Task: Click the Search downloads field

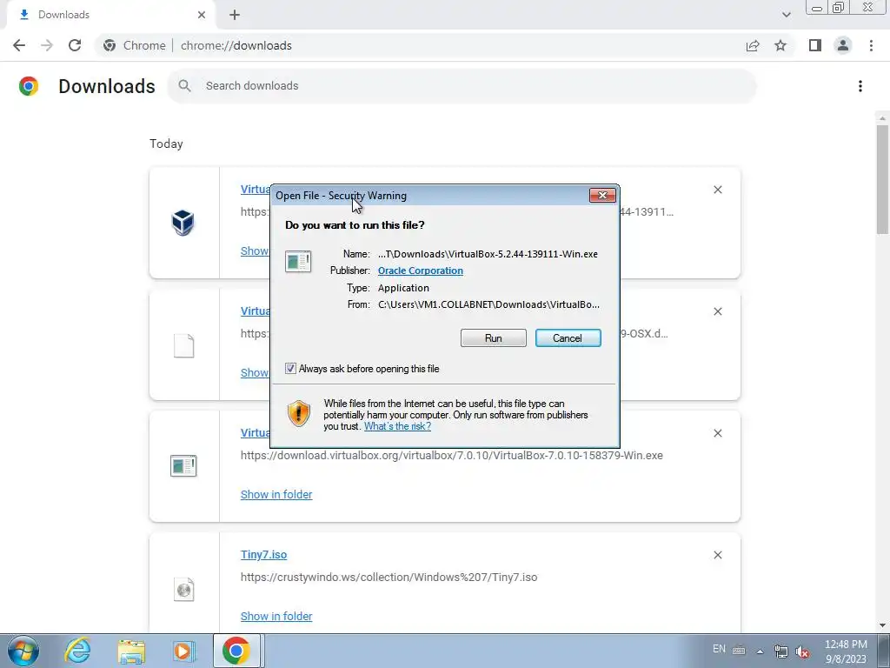Action: pos(462,86)
